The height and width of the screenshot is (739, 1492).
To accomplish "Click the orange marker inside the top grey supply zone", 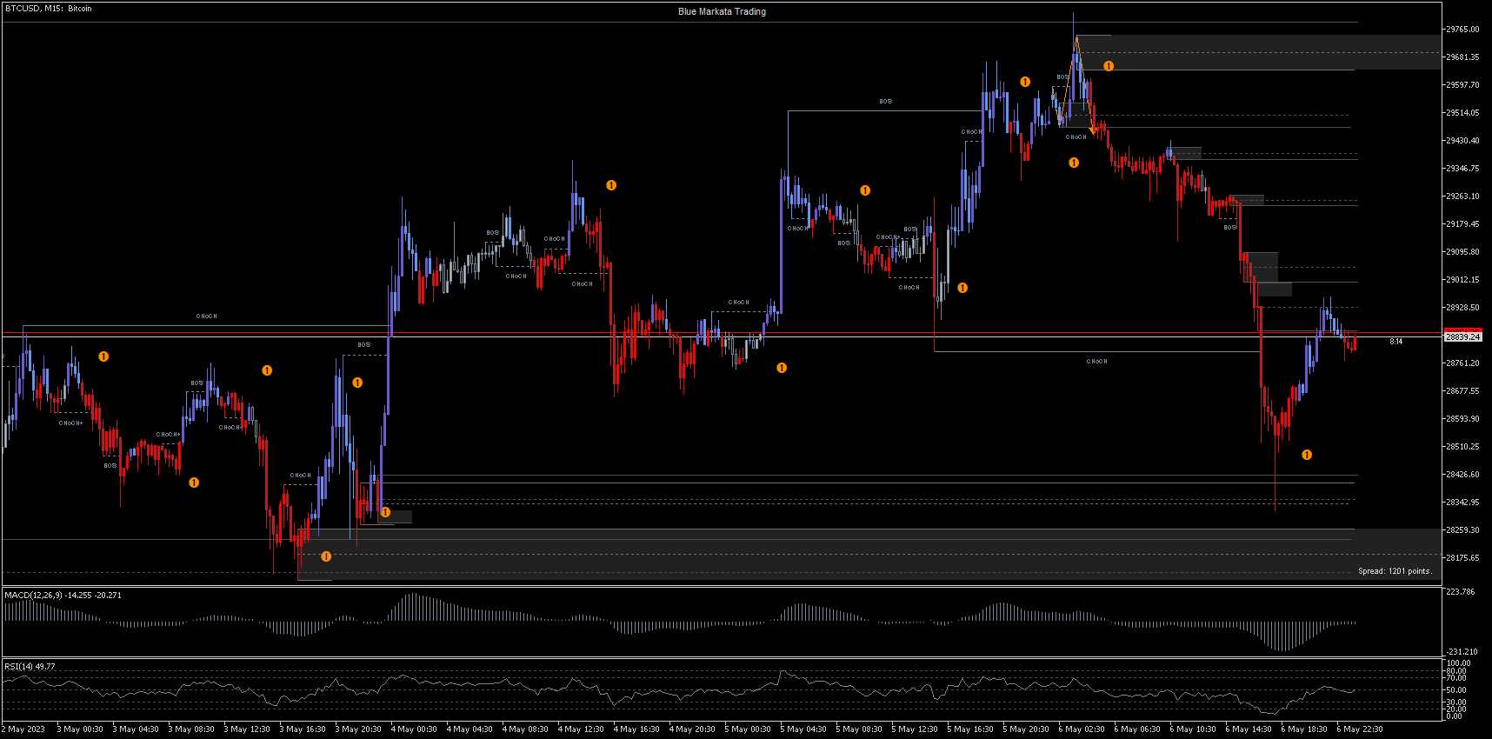I will click(1109, 66).
